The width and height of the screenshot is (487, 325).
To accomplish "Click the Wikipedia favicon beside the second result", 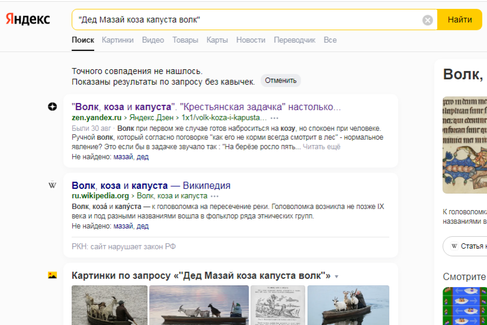I will coord(53,185).
